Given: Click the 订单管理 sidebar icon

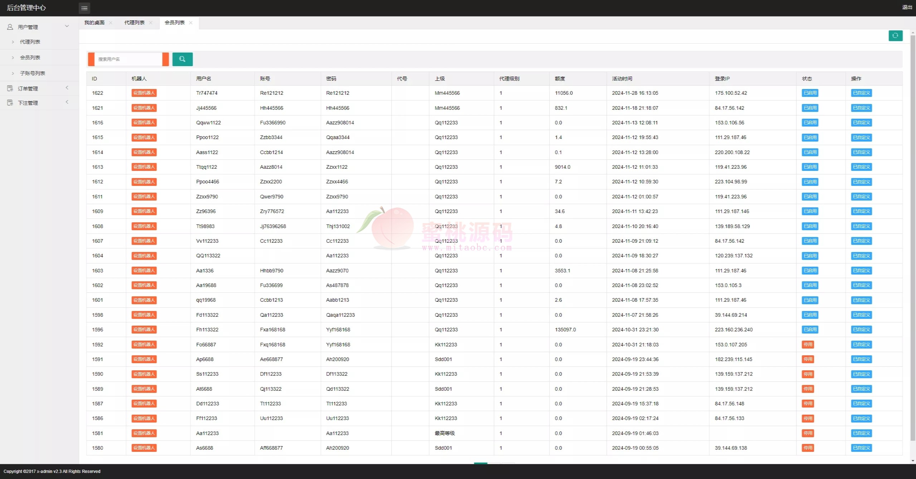Looking at the screenshot, I should pyautogui.click(x=10, y=88).
